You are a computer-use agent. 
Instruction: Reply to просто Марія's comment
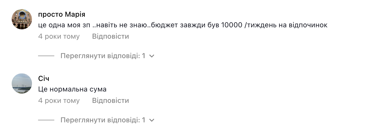coord(110,36)
